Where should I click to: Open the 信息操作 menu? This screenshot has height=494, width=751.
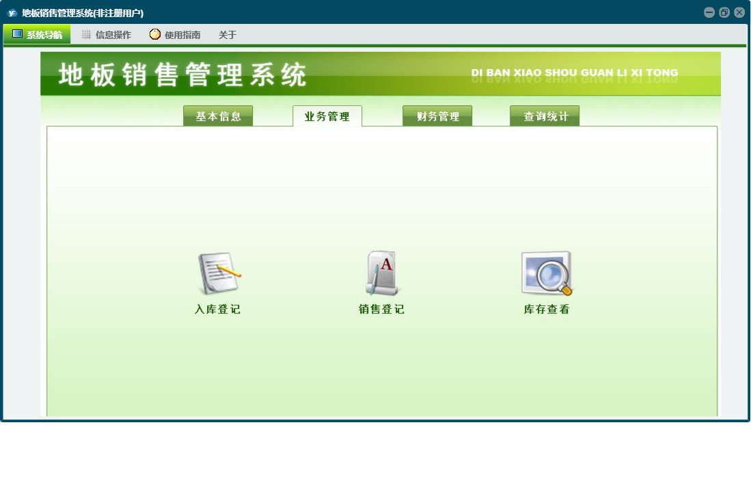107,34
